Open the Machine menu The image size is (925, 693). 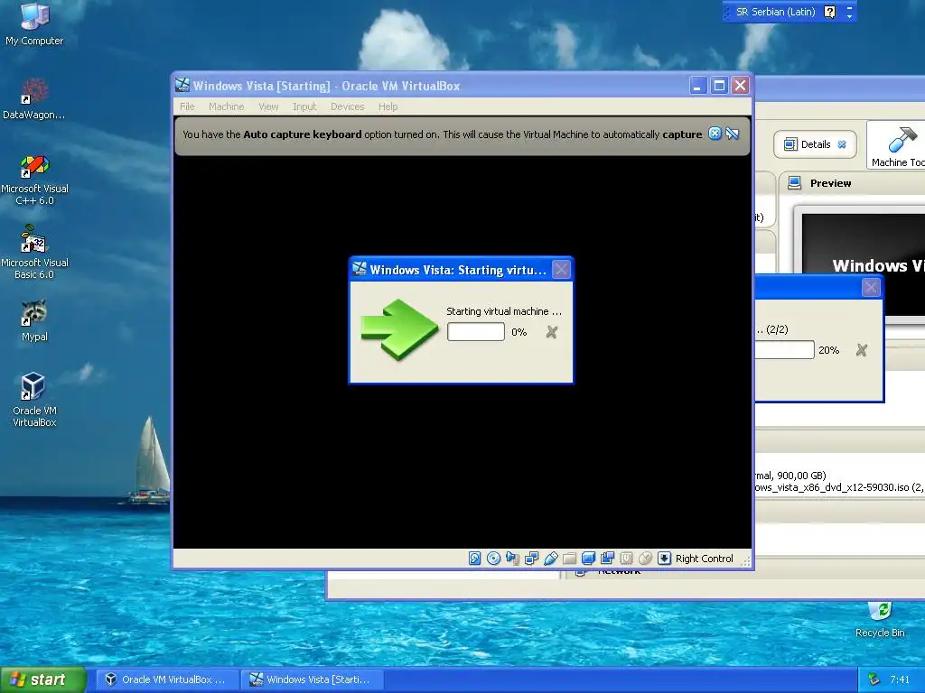click(x=227, y=106)
